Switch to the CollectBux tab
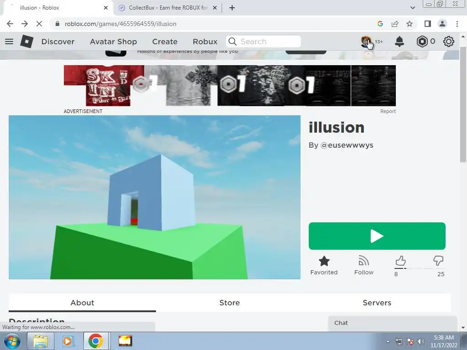Screen dimensions: 467x350 (x=168, y=8)
